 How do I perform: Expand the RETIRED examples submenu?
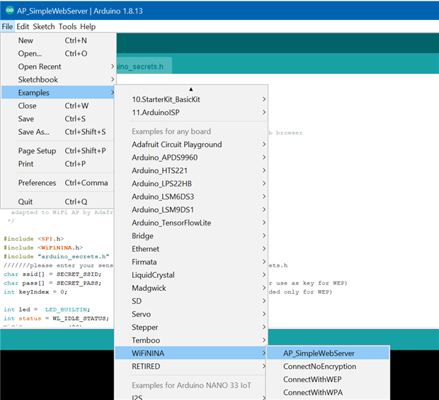[146, 367]
